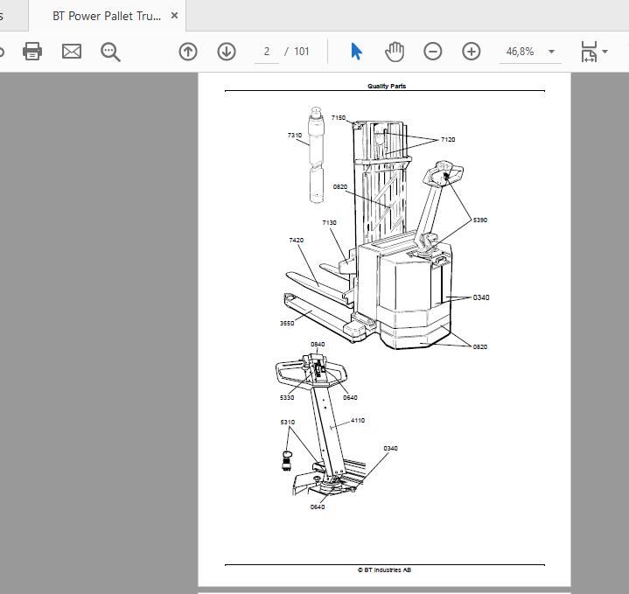Screen dimensions: 629x594
Task: Click part label 5390 on diagram
Action: [480, 220]
